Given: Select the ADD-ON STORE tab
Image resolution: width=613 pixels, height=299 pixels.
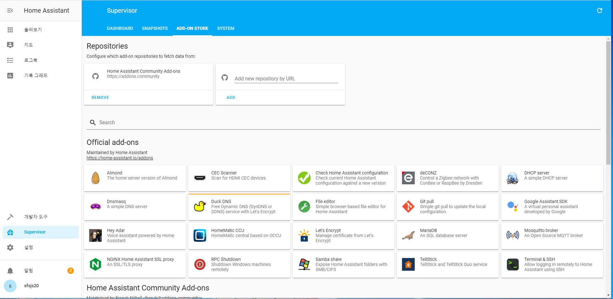Looking at the screenshot, I should pos(192,28).
